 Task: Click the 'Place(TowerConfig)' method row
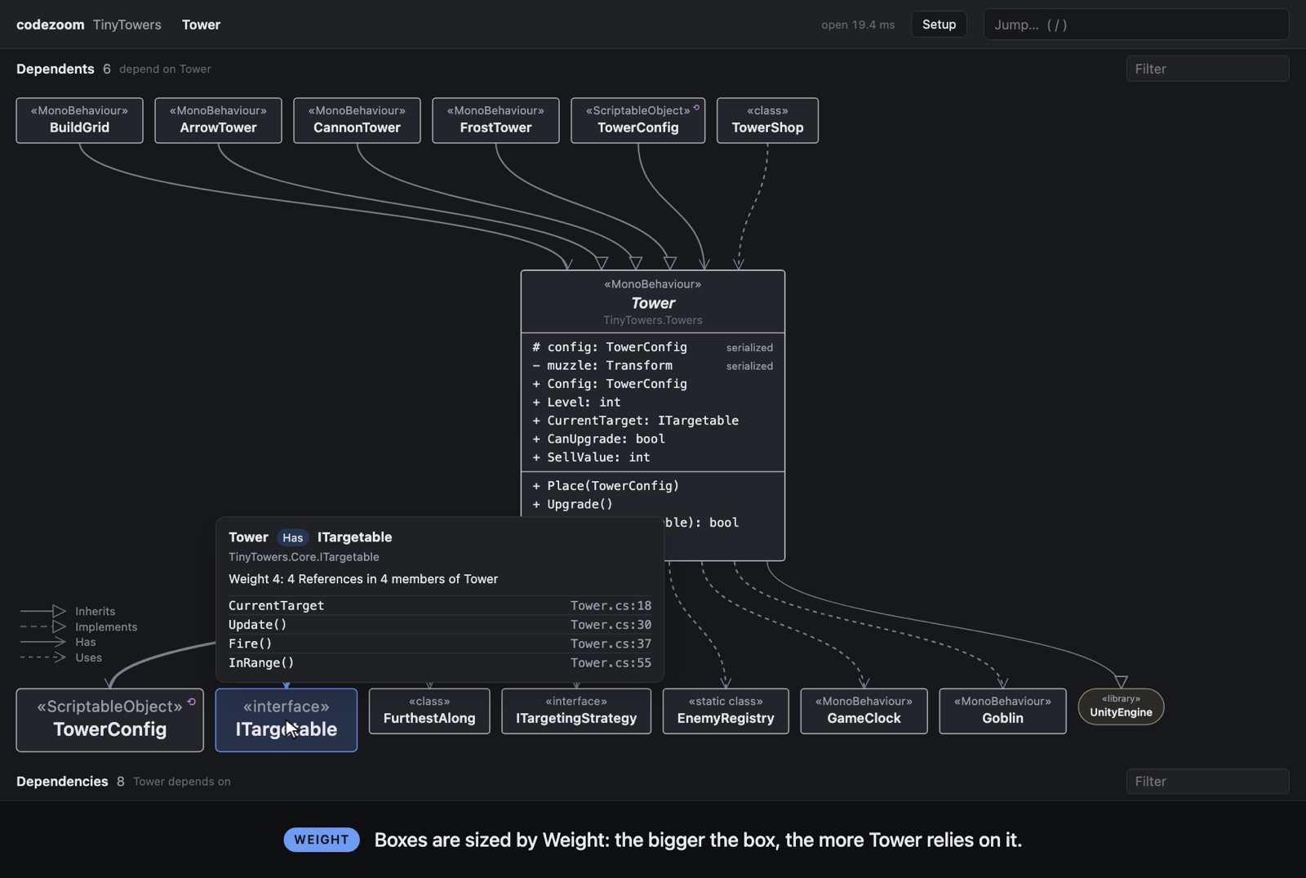pos(653,486)
